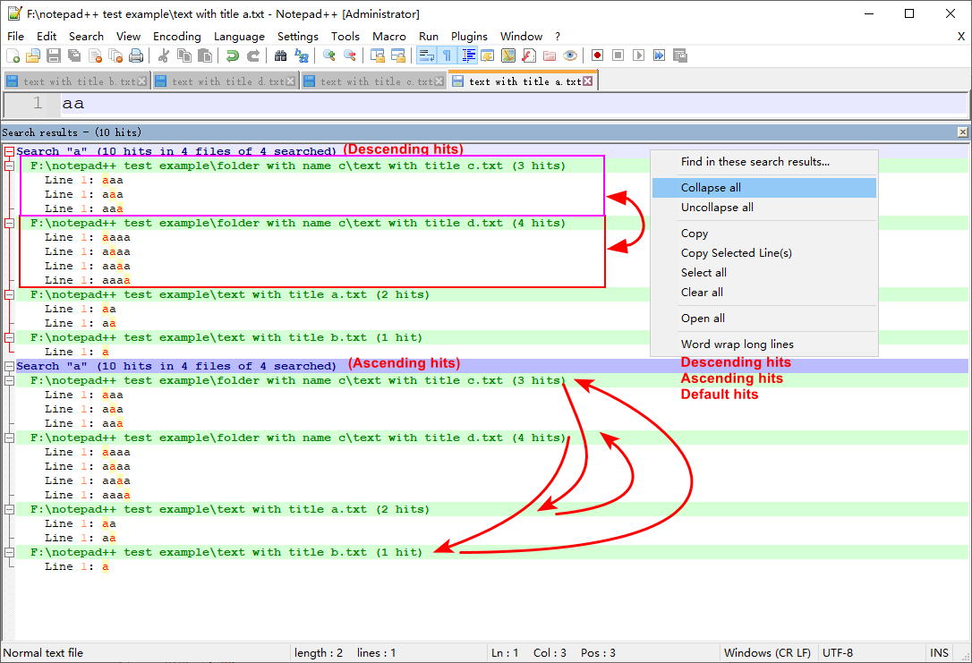Click the Close document toolbar icon
The image size is (972, 663).
click(x=95, y=55)
